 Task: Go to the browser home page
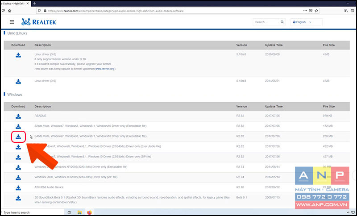[x=9, y=11]
